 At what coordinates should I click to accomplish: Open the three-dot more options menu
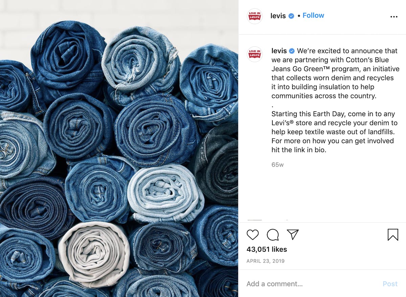click(394, 17)
